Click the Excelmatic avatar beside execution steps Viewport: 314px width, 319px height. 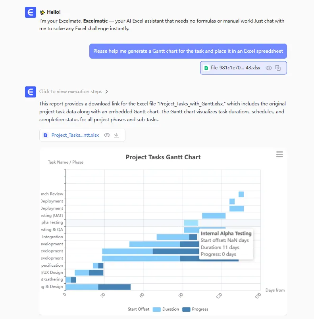click(31, 92)
